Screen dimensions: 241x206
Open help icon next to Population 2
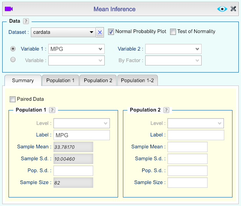point(166,110)
